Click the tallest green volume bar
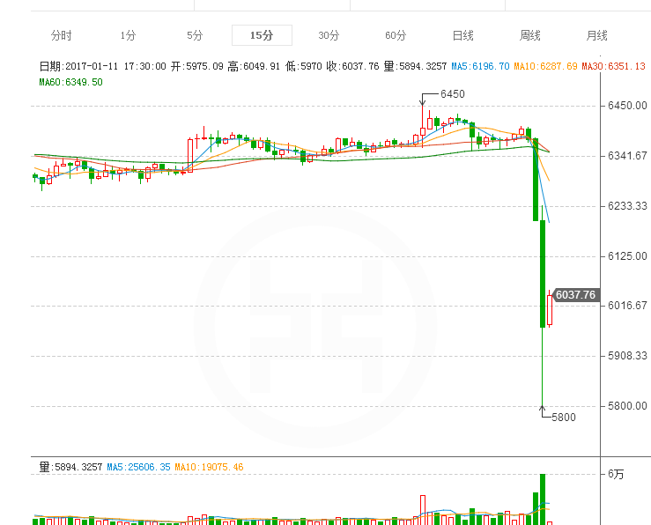This screenshot has width=651, height=525. click(543, 499)
